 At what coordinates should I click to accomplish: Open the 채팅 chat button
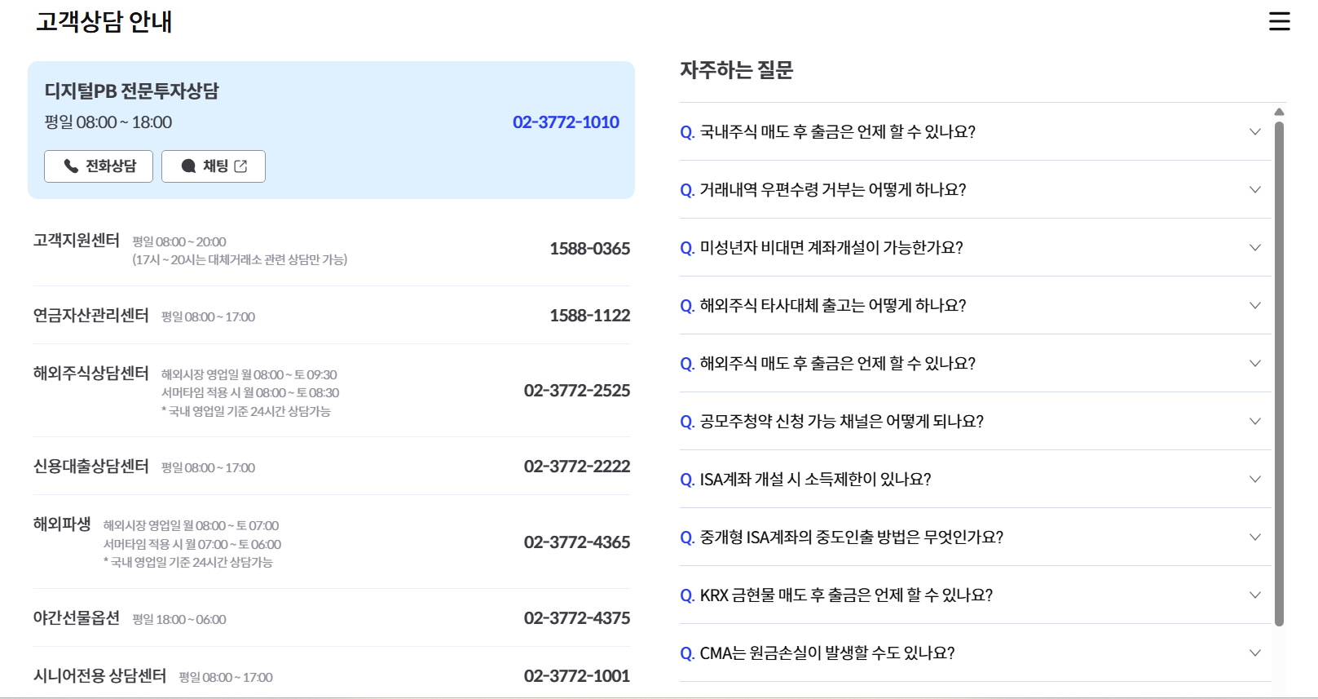[x=214, y=166]
